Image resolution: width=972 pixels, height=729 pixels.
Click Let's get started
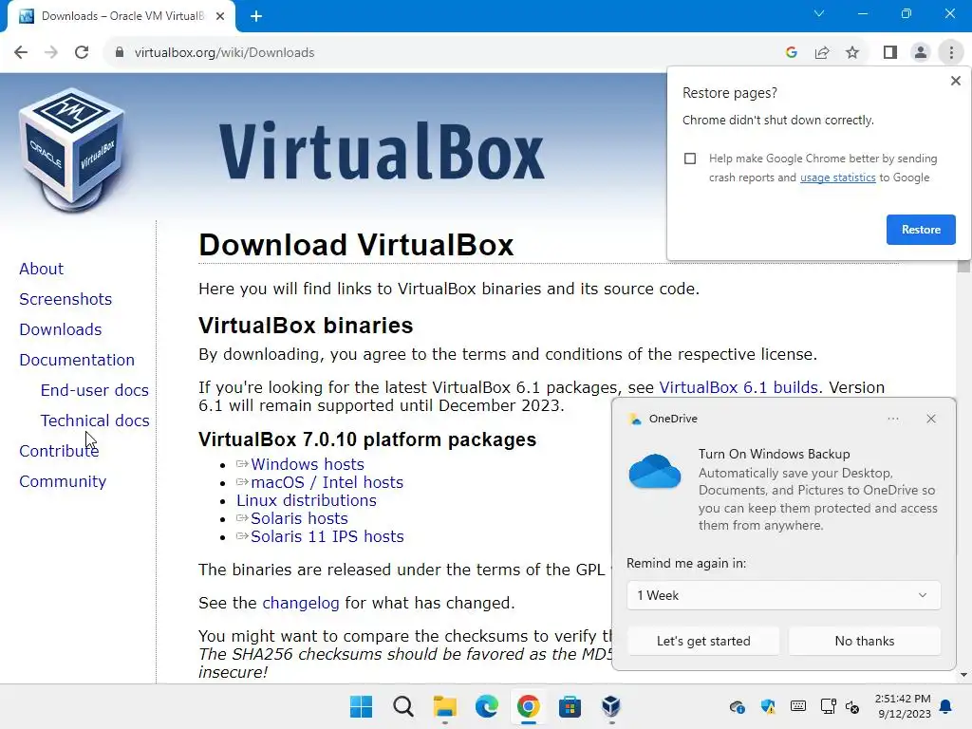click(703, 641)
